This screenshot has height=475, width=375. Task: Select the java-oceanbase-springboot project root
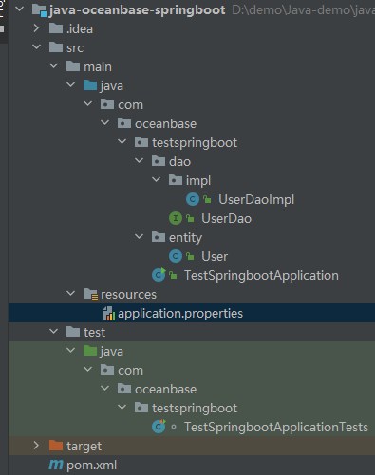[x=138, y=10]
